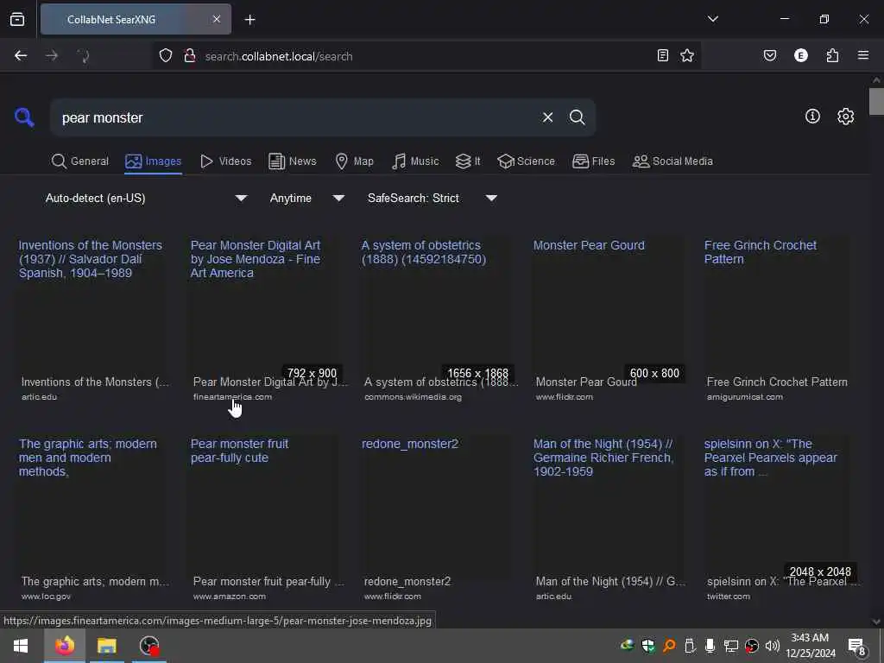Click the fineartamerica.com source text
This screenshot has height=663, width=884.
coord(232,397)
